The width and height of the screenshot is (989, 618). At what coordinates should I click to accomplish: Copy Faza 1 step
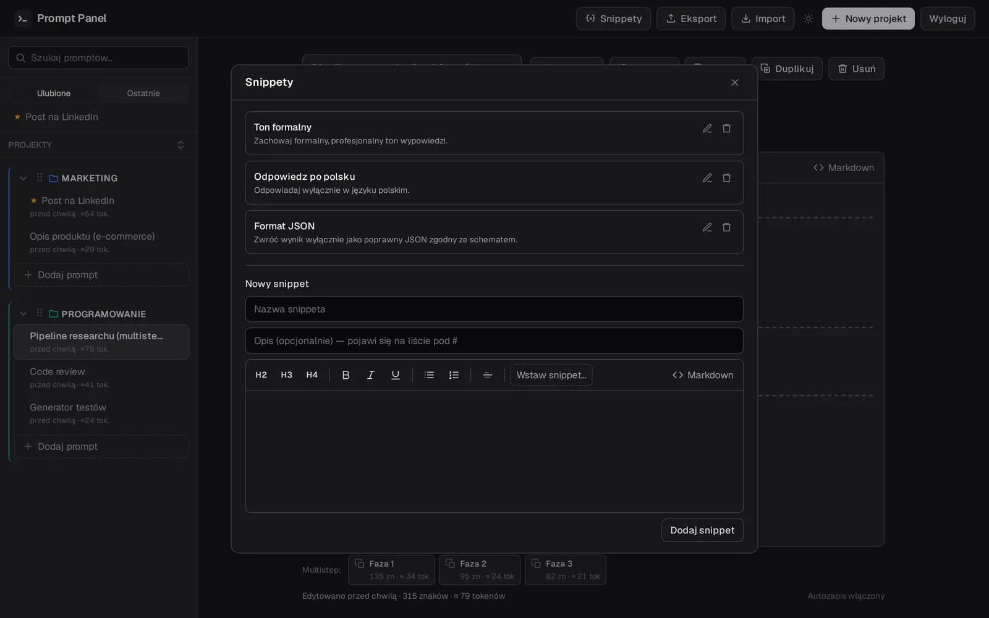[391, 570]
